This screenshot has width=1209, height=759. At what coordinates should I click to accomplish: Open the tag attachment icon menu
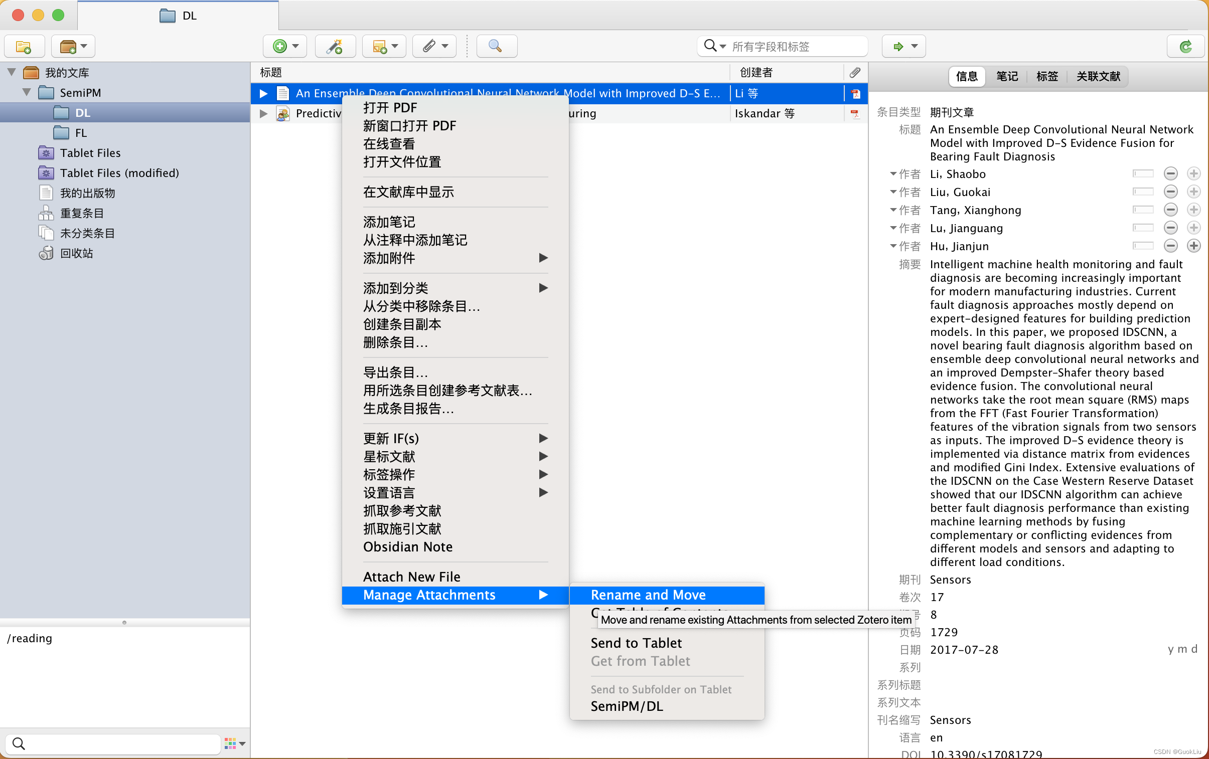pos(435,46)
